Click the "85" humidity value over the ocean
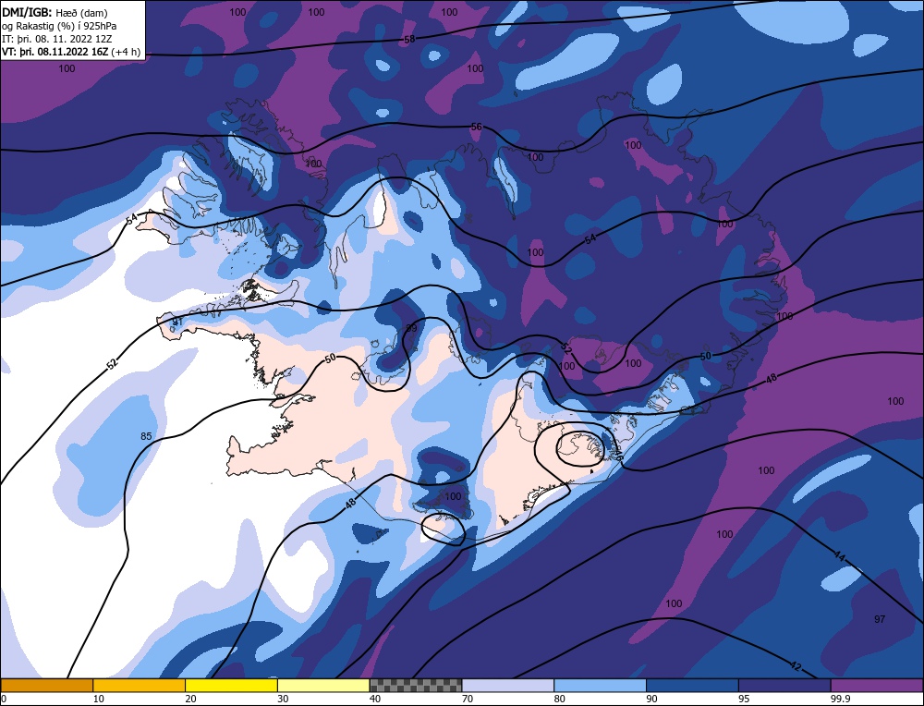This screenshot has width=924, height=706. [146, 437]
